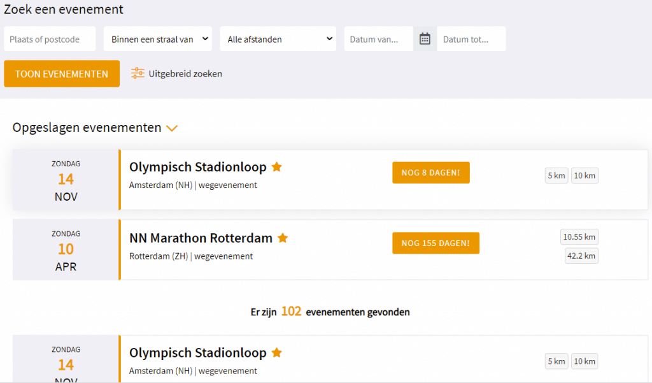
Task: Click the 10 APR date tile
Action: (x=66, y=250)
